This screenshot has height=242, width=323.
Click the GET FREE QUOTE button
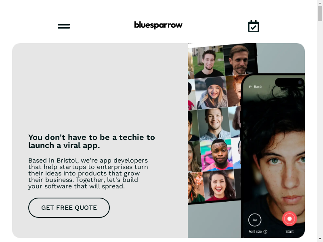point(69,208)
